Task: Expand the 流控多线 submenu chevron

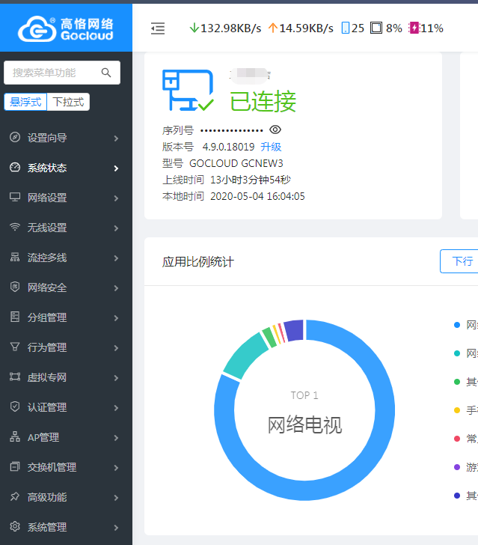Action: point(116,258)
